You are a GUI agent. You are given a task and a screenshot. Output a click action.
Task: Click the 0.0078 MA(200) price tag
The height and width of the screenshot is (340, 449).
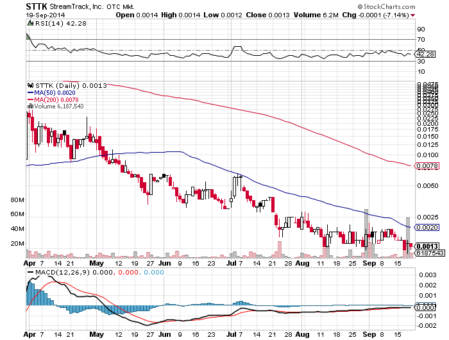tap(427, 166)
